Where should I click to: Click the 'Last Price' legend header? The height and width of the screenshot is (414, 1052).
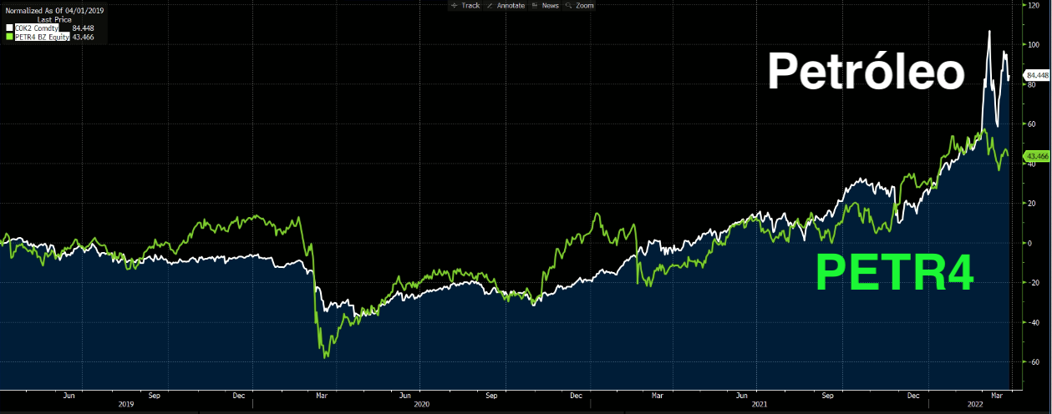53,18
